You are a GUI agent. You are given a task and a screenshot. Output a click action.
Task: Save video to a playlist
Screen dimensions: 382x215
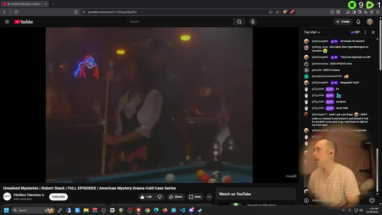(x=195, y=197)
